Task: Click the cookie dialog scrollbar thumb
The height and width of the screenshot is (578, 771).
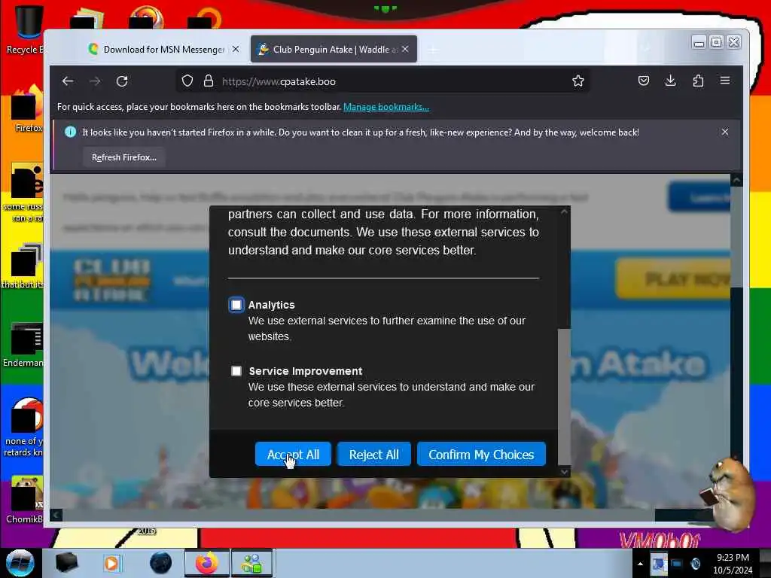Action: pyautogui.click(x=564, y=396)
